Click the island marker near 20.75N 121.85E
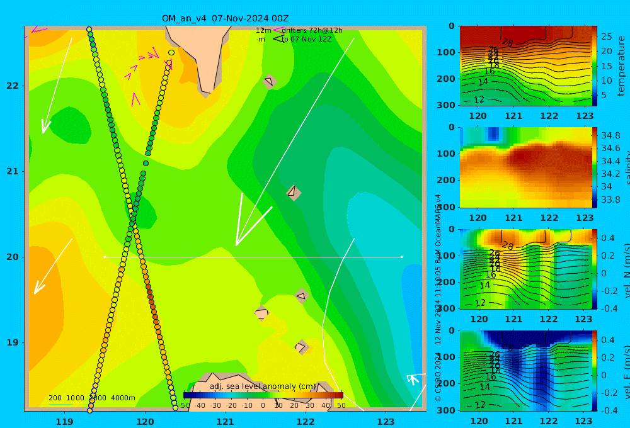This screenshot has height=428, width=630. (294, 193)
